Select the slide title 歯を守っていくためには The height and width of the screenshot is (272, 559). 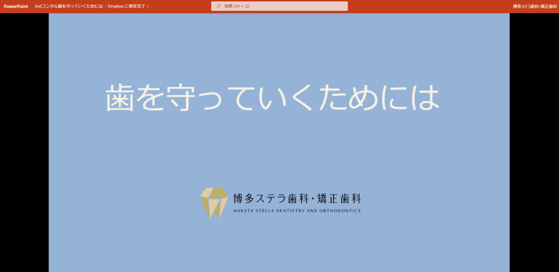pyautogui.click(x=272, y=97)
